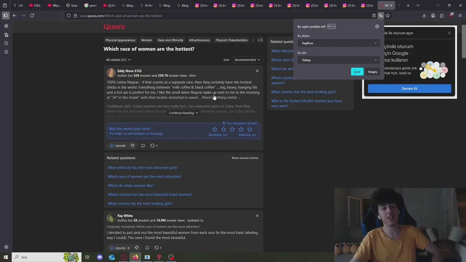Open the Physical Appearances topic tag
This screenshot has height=262, width=466.
[x=121, y=40]
